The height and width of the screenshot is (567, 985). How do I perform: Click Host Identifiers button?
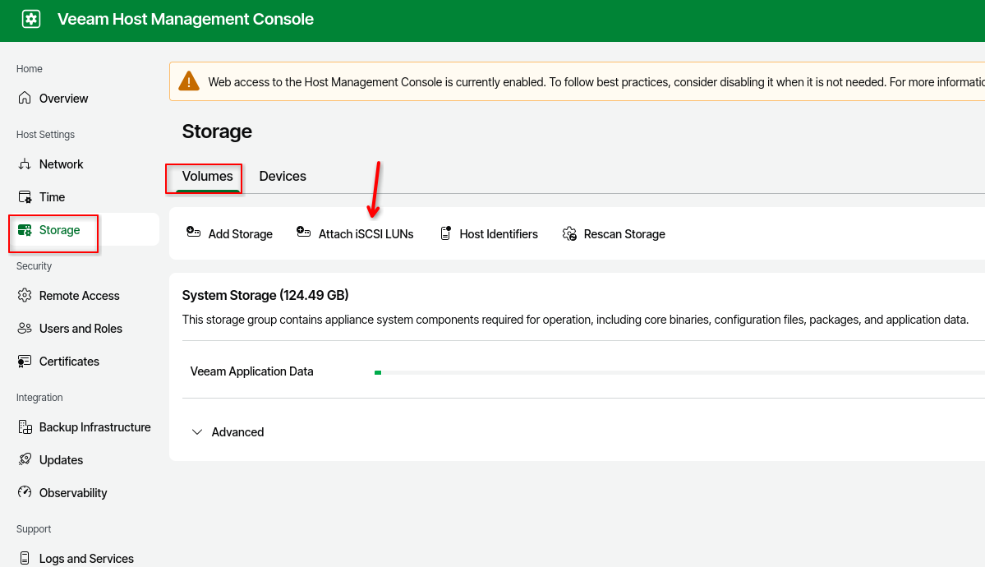point(489,234)
